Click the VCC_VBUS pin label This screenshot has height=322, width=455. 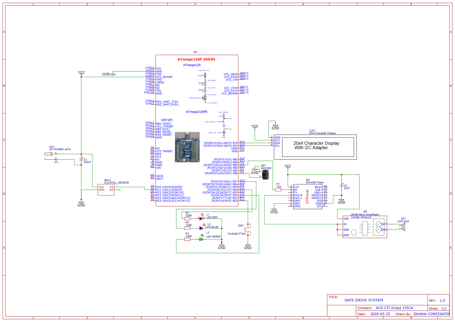click(231, 74)
